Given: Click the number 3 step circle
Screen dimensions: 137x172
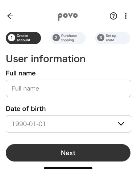Looking at the screenshot, I should [x=101, y=38].
